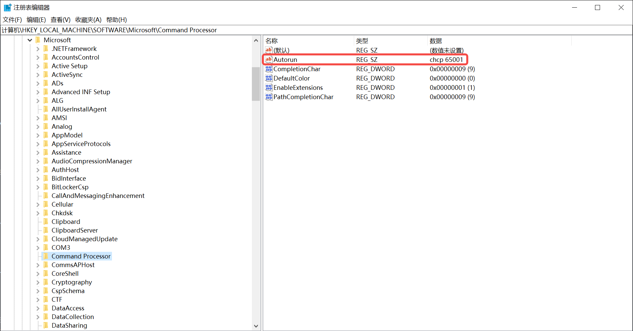Click the DWORD icon beside DefaultColor

pos(269,78)
